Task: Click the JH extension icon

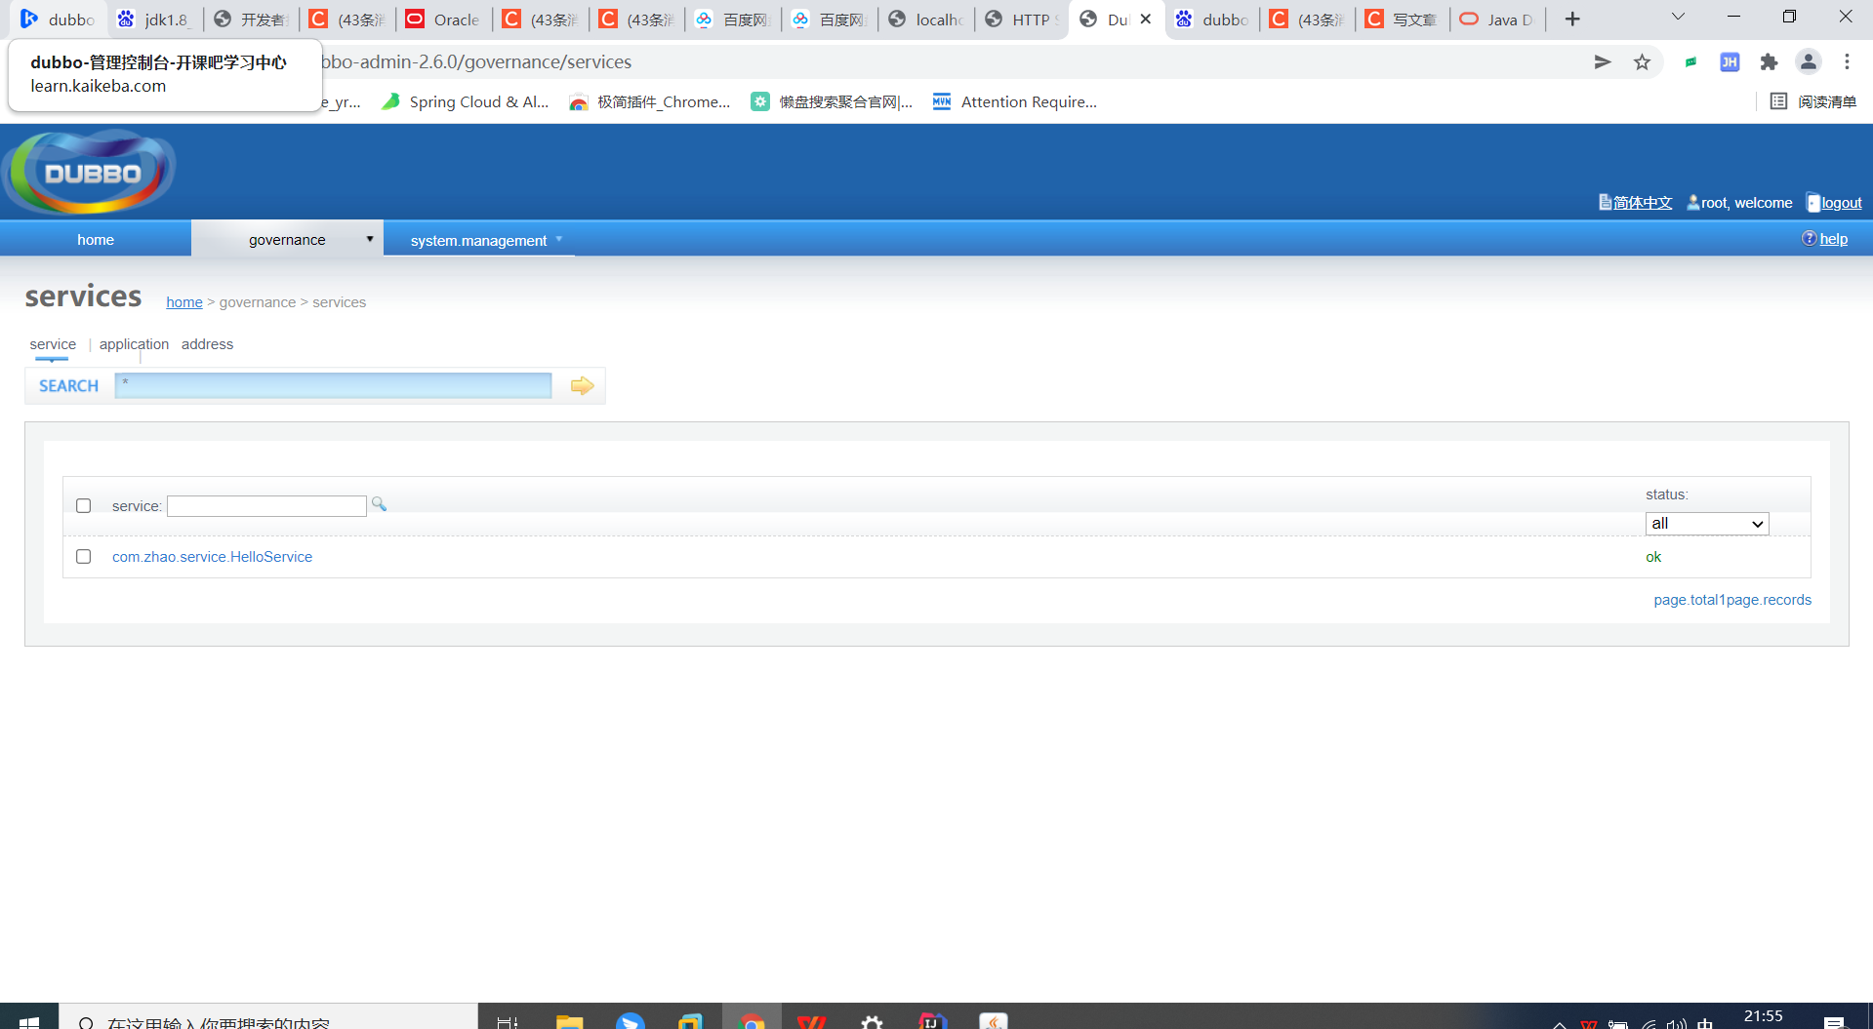Action: click(1730, 61)
